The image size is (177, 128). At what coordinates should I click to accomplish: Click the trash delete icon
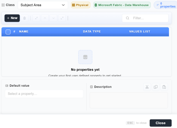(x=25, y=18)
